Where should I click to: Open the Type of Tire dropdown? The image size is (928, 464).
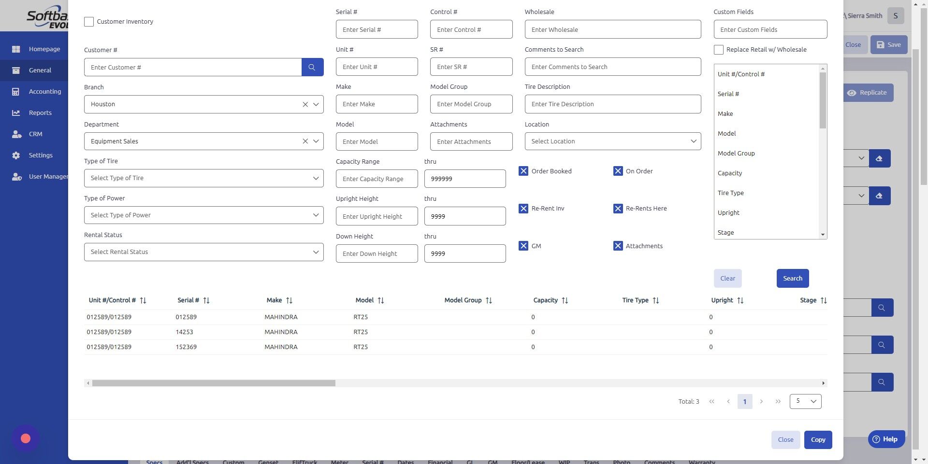point(203,178)
